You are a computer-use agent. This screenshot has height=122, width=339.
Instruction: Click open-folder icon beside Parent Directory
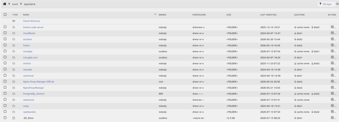[14, 21]
